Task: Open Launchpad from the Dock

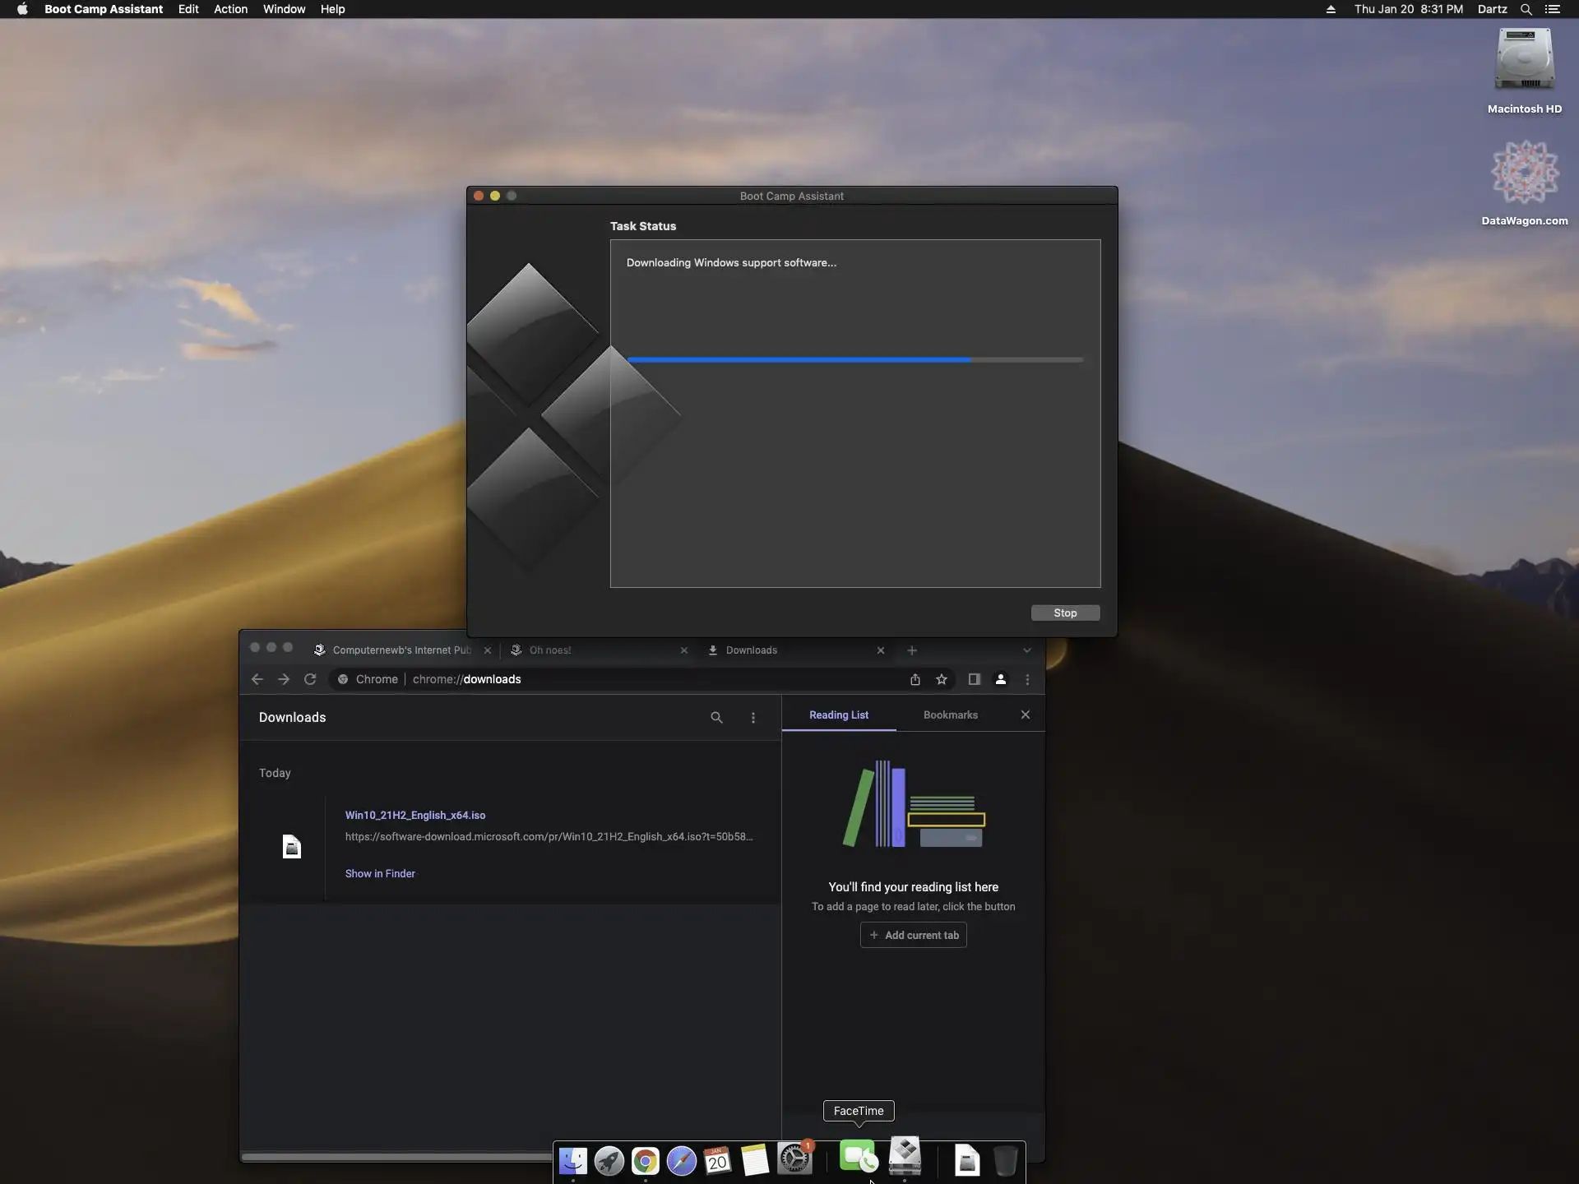Action: (609, 1160)
